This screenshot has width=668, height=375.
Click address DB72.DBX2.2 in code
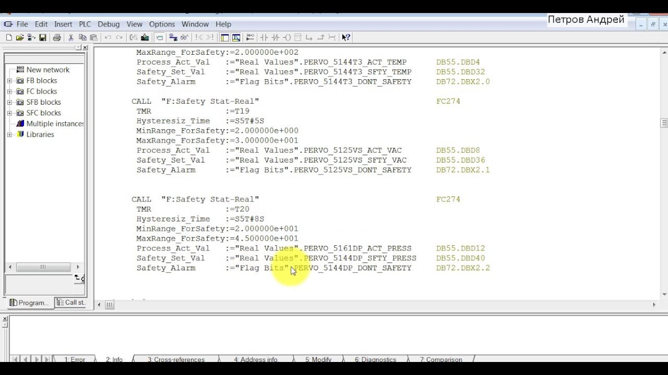click(x=463, y=268)
